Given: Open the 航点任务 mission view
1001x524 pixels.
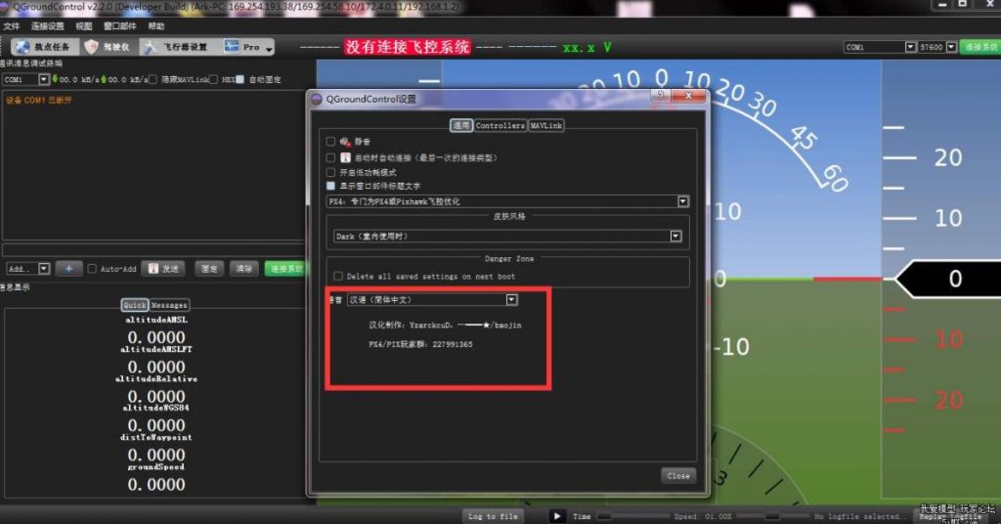Looking at the screenshot, I should [x=43, y=47].
